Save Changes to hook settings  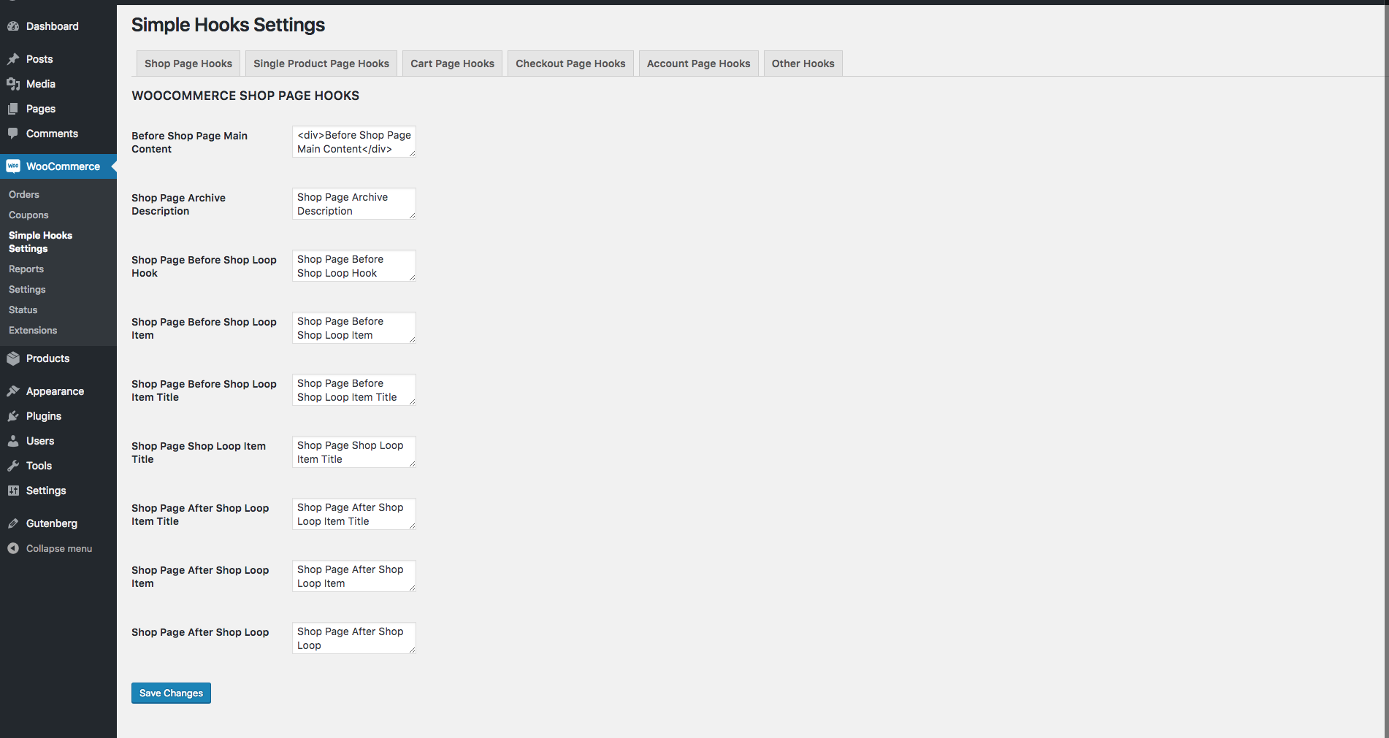tap(171, 693)
